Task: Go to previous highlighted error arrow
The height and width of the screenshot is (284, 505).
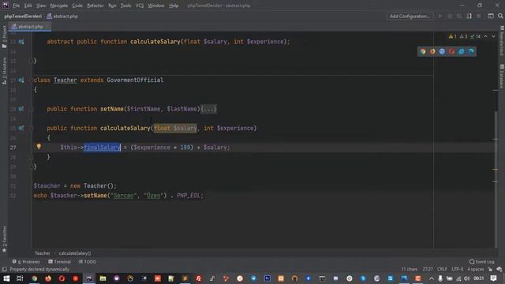Action: (x=486, y=36)
